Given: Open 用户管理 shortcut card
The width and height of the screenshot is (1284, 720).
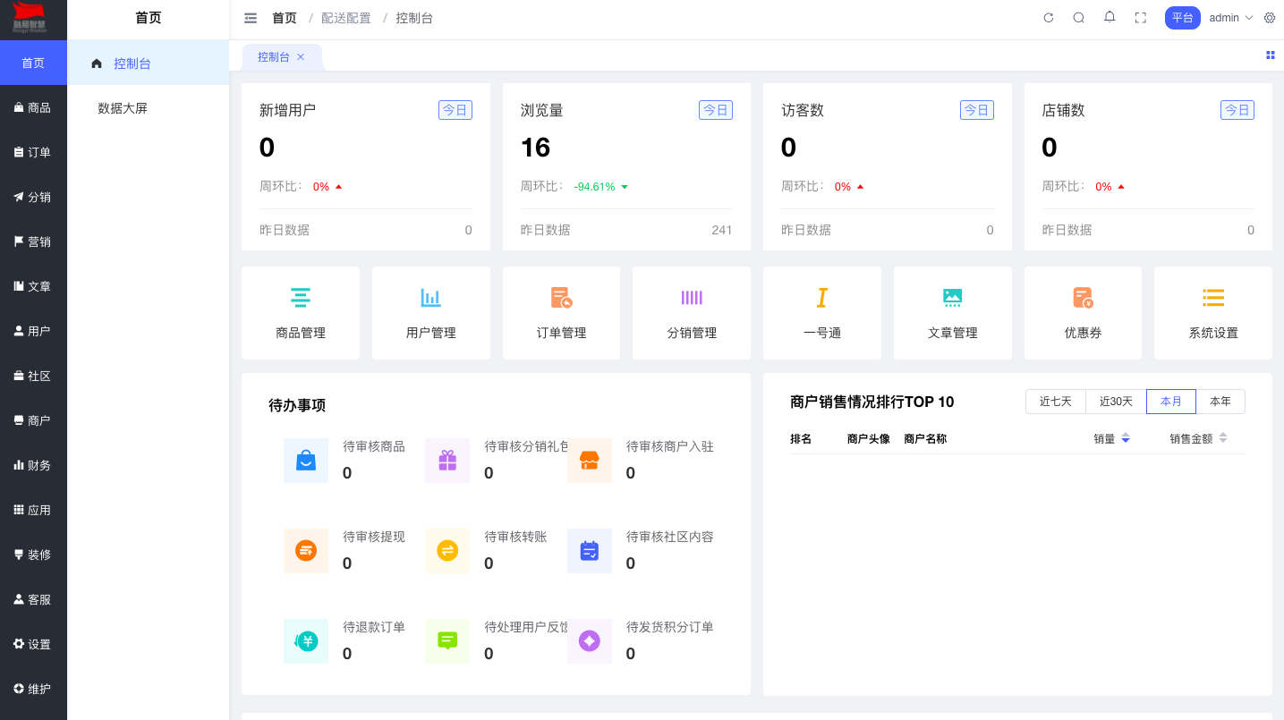Looking at the screenshot, I should pyautogui.click(x=431, y=313).
